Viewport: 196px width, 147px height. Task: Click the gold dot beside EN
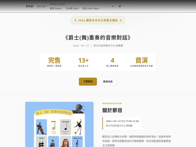107,6
